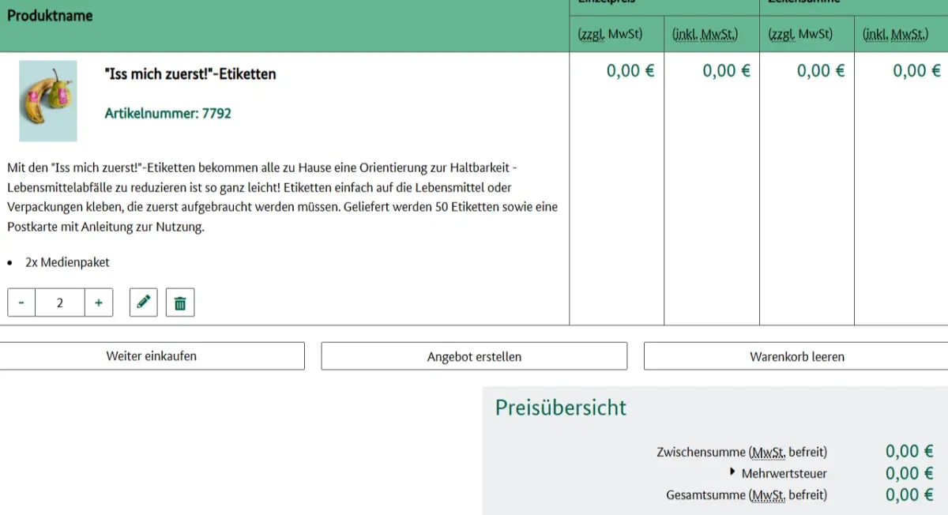Delete the item with the trash icon
This screenshot has width=948, height=515.
(180, 303)
